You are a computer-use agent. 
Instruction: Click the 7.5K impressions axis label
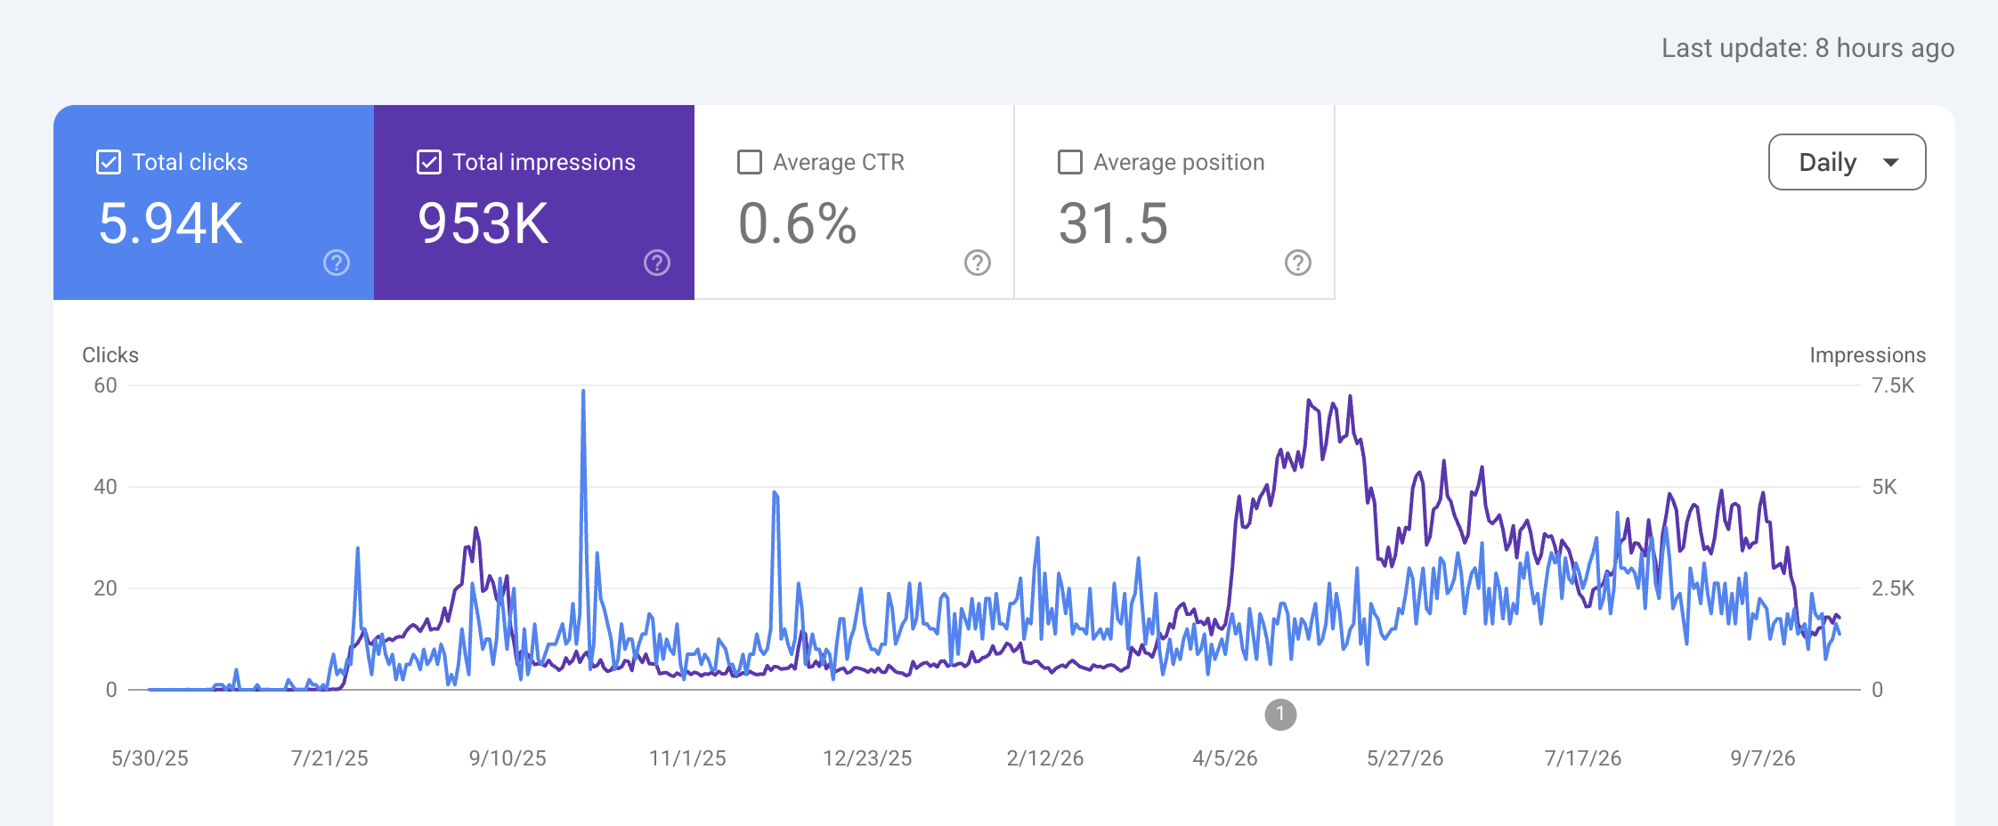click(1893, 385)
